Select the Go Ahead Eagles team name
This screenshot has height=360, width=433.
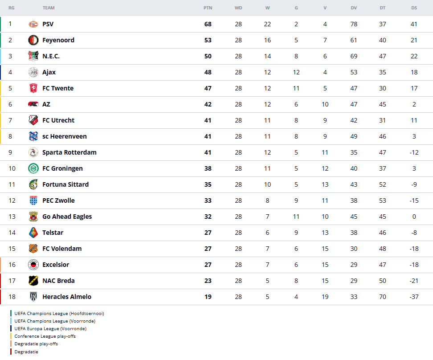pos(67,217)
